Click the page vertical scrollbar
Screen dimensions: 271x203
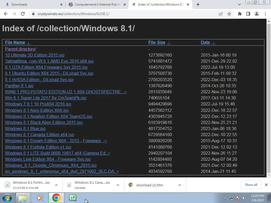pyautogui.click(x=269, y=98)
